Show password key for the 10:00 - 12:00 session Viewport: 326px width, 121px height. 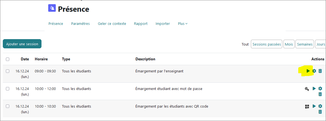307,89
